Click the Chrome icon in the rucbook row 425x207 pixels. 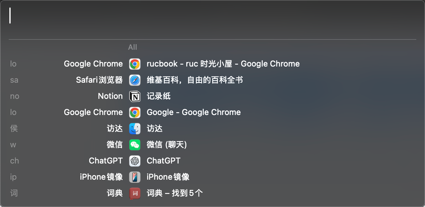coord(135,64)
